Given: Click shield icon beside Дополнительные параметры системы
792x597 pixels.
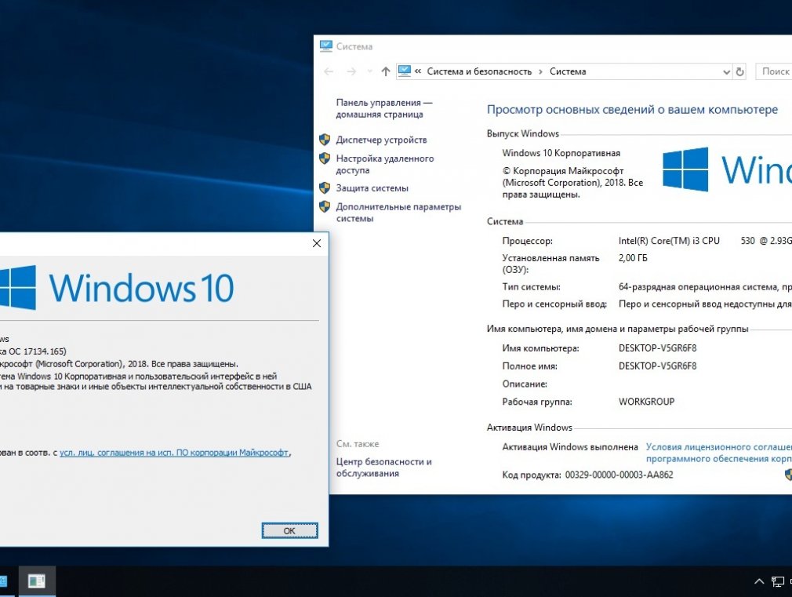Looking at the screenshot, I should [325, 206].
